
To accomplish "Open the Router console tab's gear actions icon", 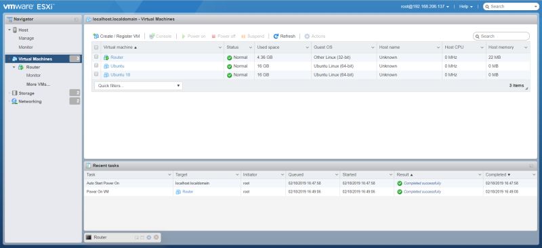I will [x=149, y=237].
